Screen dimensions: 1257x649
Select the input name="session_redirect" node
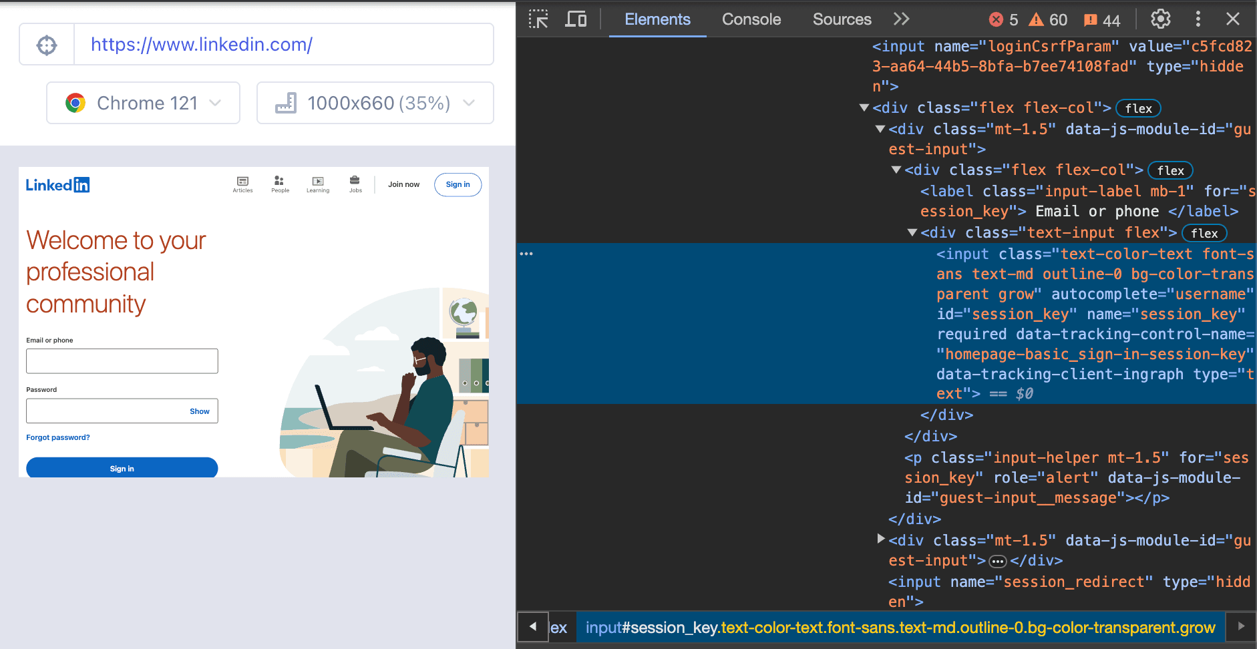tap(1069, 592)
